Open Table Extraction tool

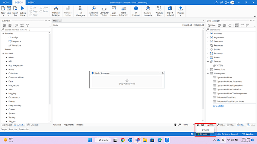(x=124, y=11)
